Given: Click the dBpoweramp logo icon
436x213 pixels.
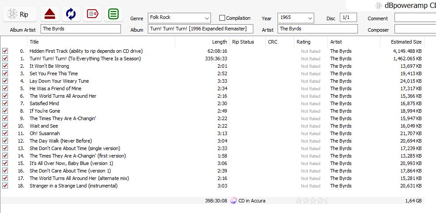Looking at the screenshot, I should coord(378,6).
